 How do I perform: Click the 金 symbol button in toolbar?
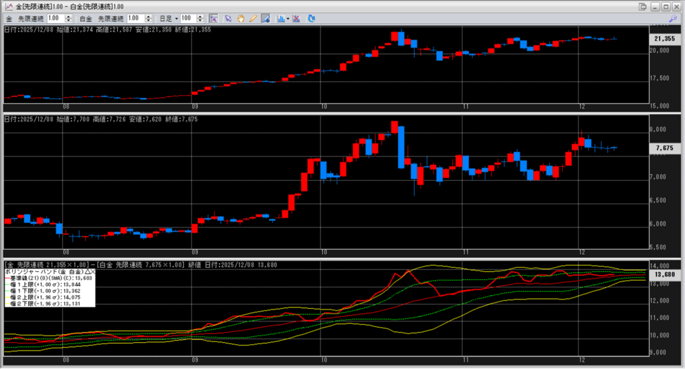pos(9,18)
